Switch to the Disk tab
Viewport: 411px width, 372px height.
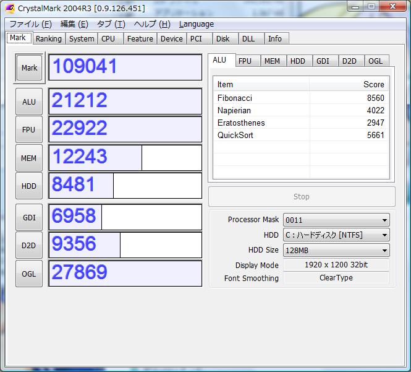[x=226, y=39]
